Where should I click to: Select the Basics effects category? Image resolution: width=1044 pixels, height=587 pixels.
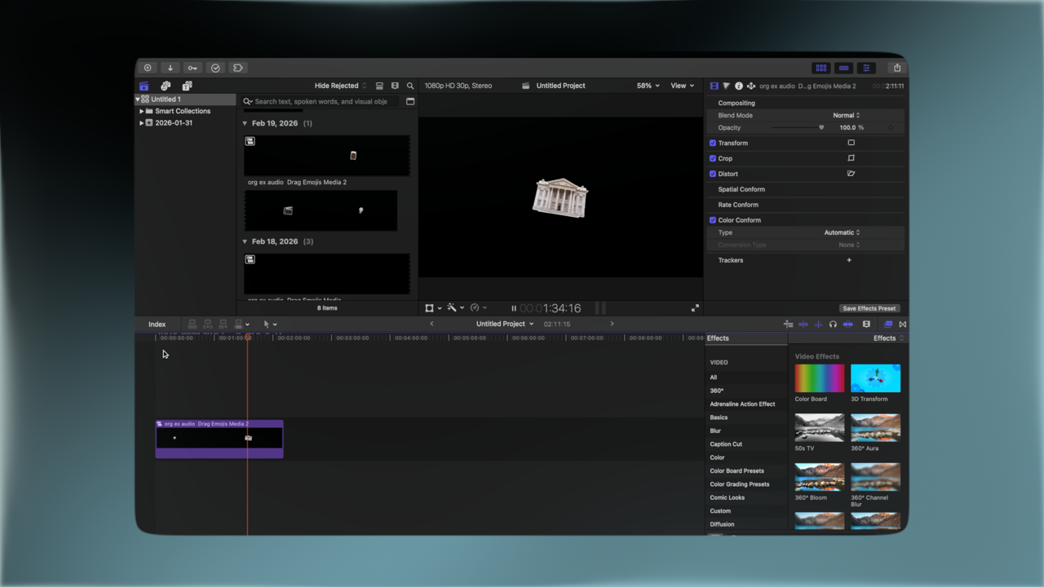(719, 417)
